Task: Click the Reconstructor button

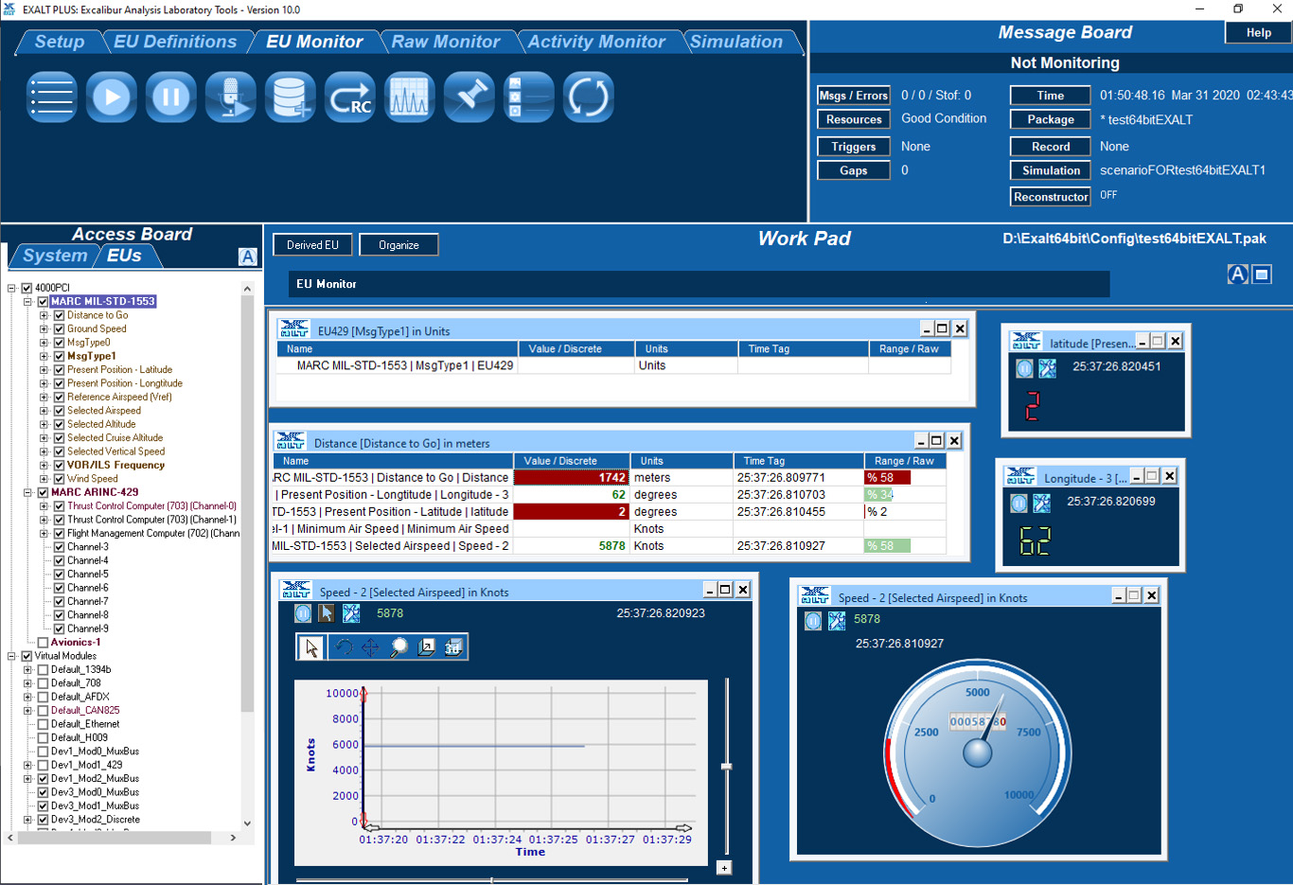Action: 1051,197
